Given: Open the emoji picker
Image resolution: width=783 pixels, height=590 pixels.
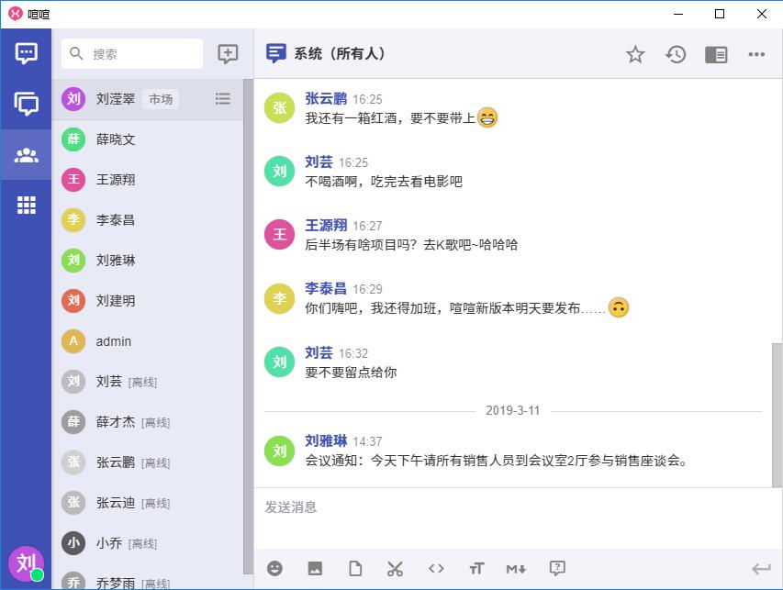Looking at the screenshot, I should (274, 569).
